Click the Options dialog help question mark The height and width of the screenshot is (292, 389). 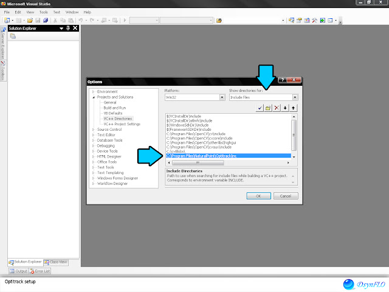(x=282, y=80)
